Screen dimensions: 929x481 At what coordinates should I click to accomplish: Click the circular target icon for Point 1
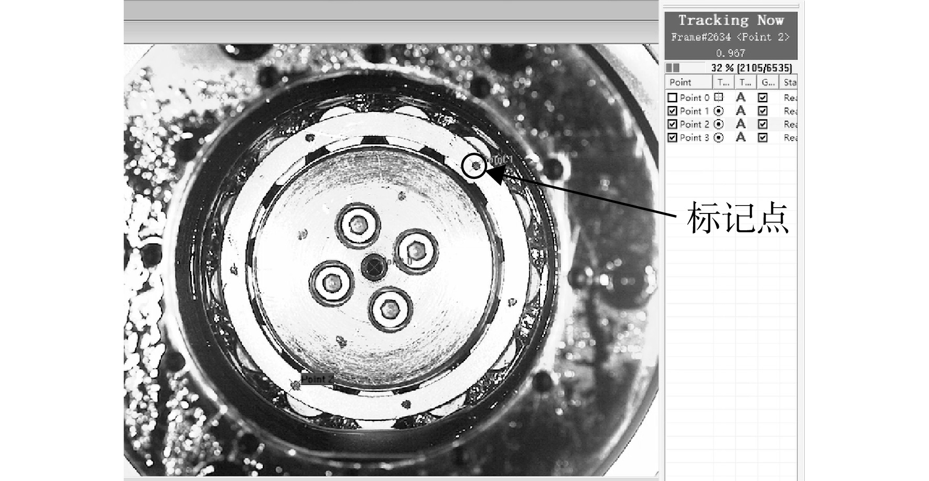click(x=719, y=111)
